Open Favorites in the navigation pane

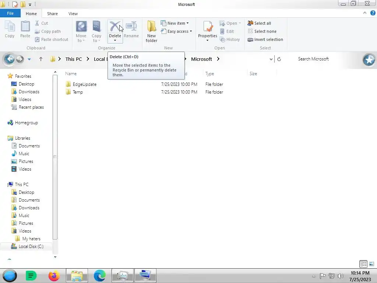click(x=23, y=76)
